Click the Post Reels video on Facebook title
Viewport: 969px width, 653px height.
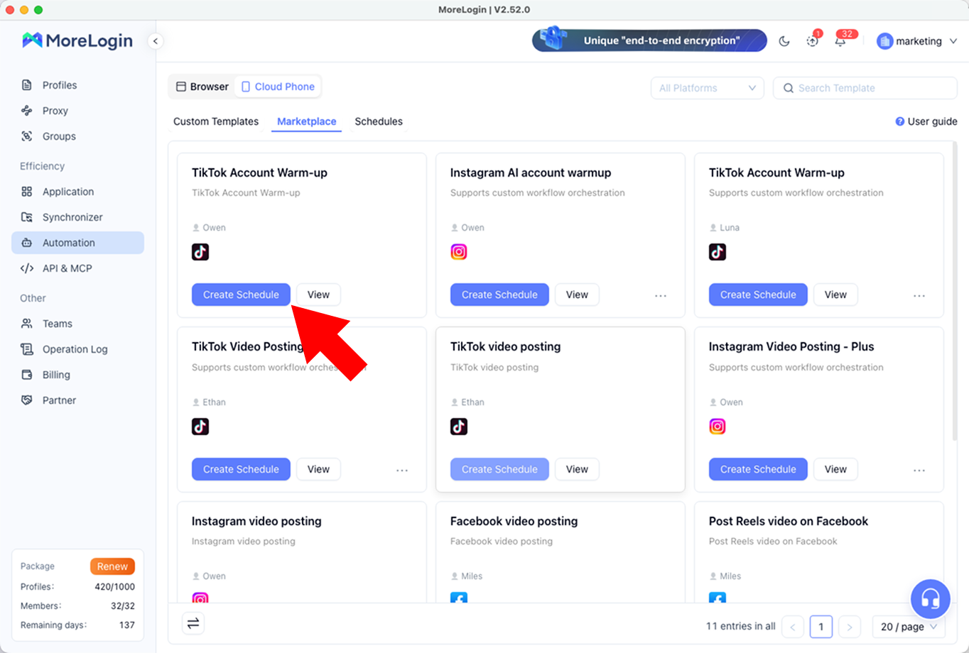point(789,521)
